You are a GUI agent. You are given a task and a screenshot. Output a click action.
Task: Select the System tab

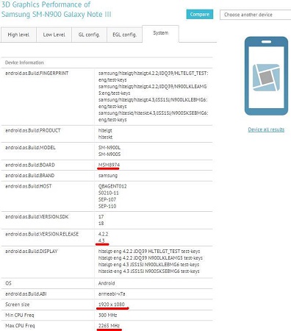pyautogui.click(x=161, y=33)
